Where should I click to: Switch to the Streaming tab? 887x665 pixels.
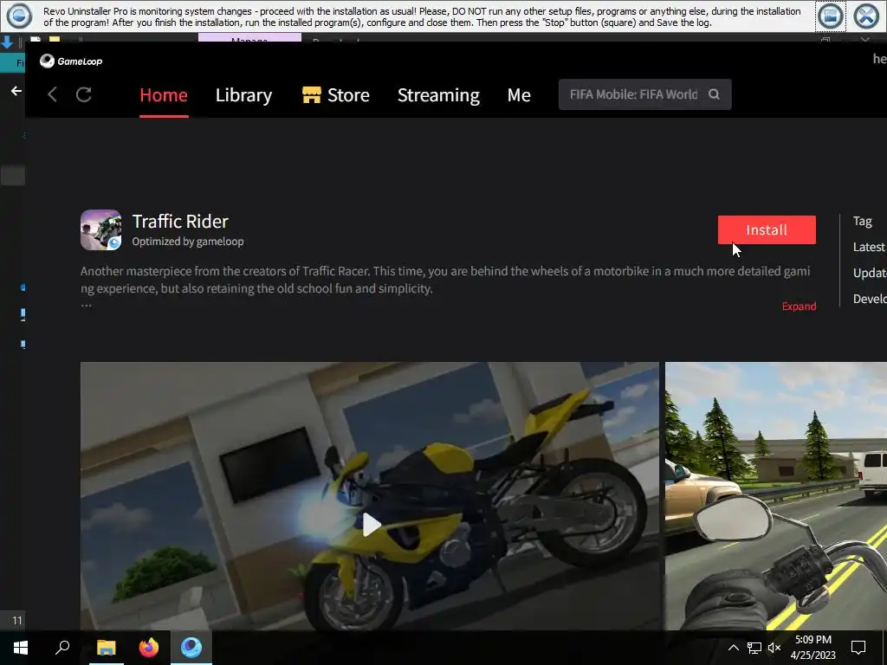click(438, 95)
